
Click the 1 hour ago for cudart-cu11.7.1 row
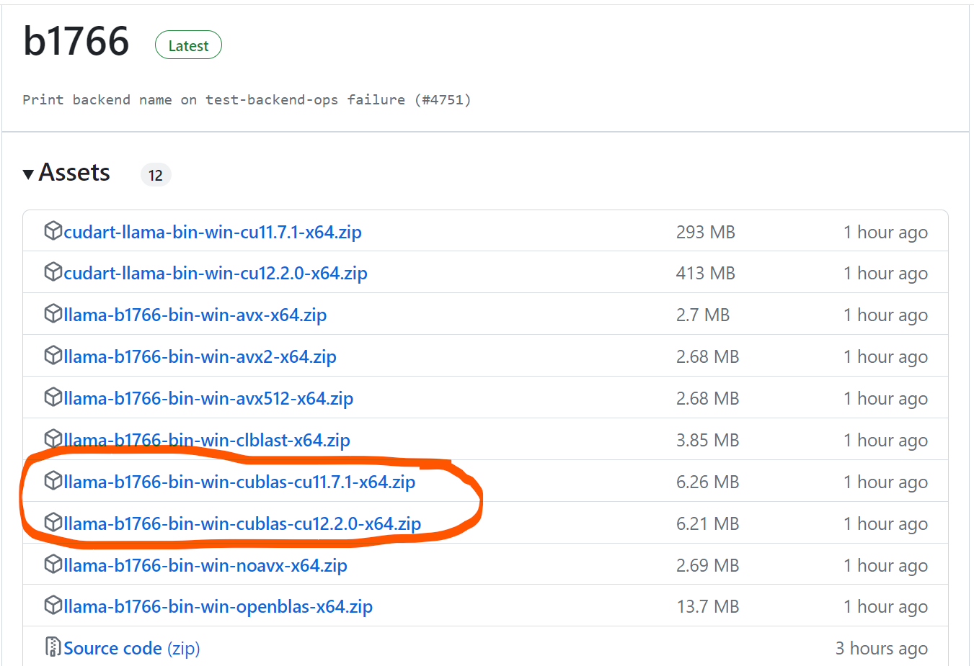tap(886, 232)
